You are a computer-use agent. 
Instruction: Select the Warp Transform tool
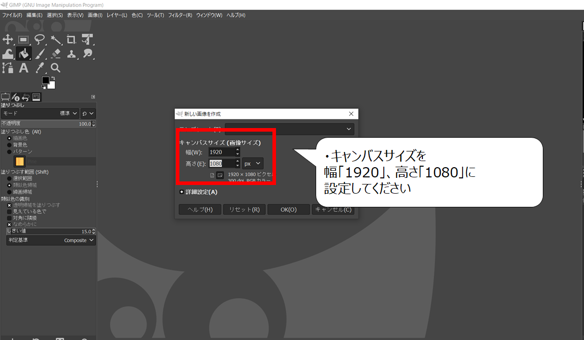coord(8,54)
